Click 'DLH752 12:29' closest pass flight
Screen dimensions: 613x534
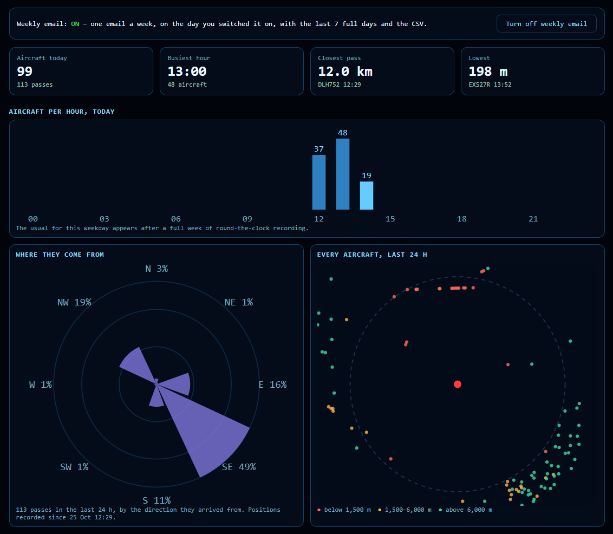(340, 84)
